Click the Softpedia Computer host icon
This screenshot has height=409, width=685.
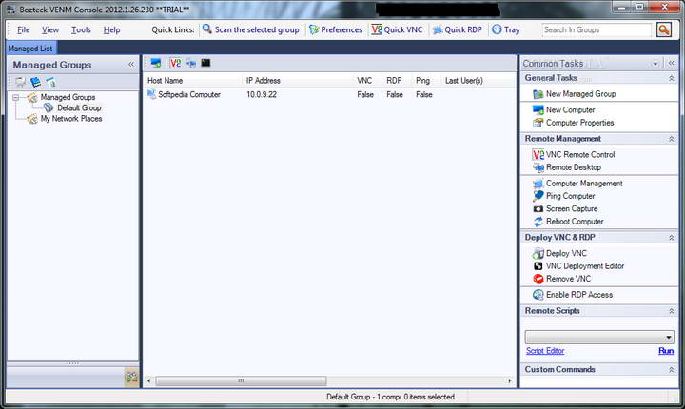pyautogui.click(x=151, y=94)
